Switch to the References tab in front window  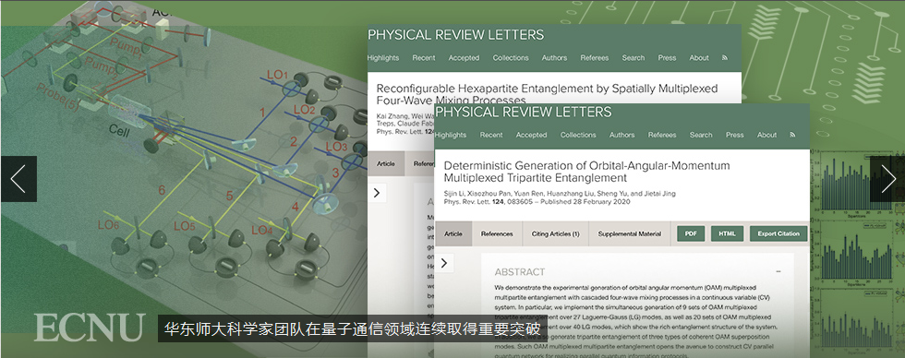(497, 233)
